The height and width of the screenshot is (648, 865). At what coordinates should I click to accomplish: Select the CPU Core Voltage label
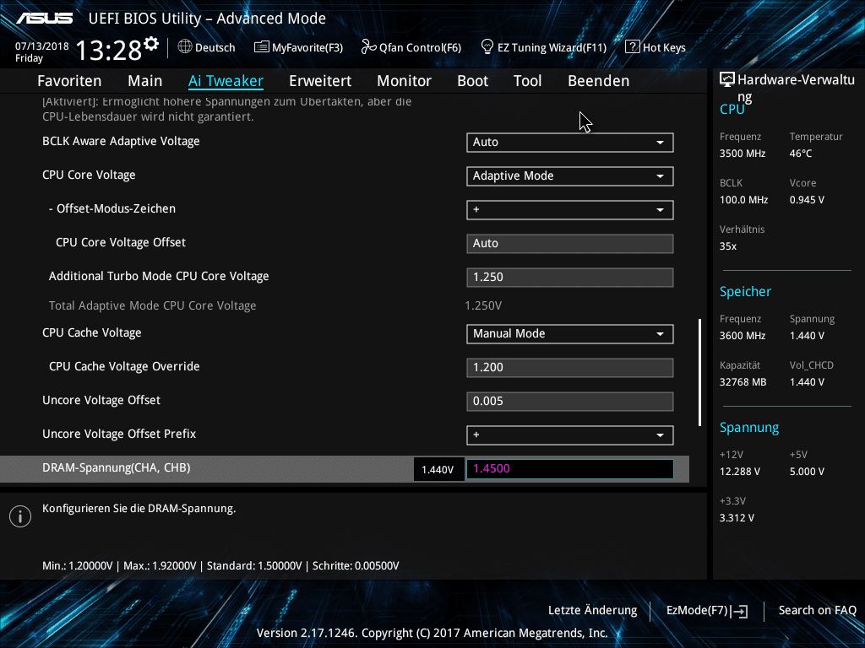coord(89,175)
